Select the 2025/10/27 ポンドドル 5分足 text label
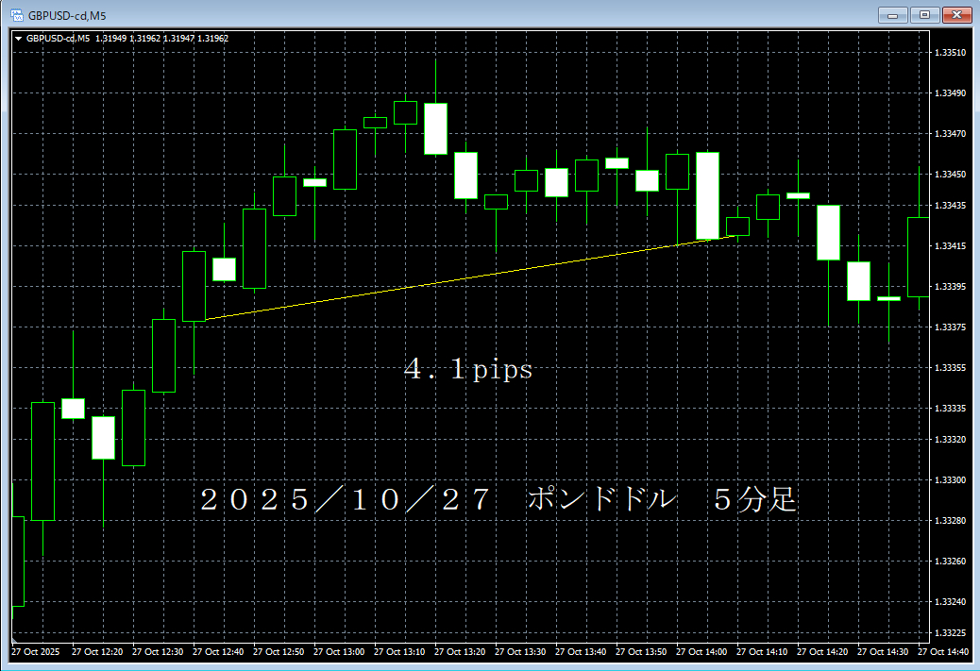Screen dimensions: 980x671 pyautogui.click(x=498, y=500)
